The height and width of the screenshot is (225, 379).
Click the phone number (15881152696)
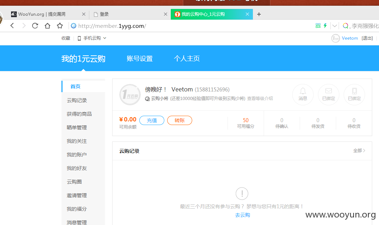click(x=212, y=90)
